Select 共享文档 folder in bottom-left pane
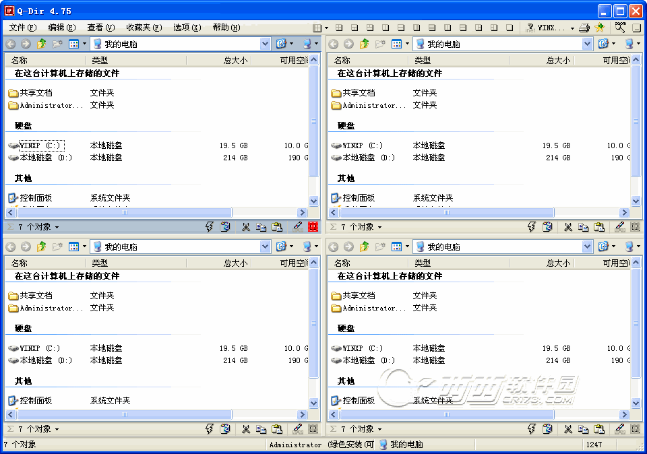 point(30,296)
